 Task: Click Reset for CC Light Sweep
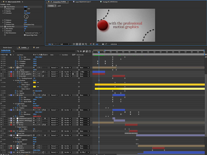click(35, 104)
